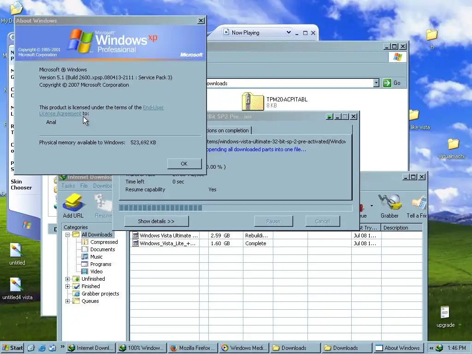The height and width of the screenshot is (354, 472).
Task: Click the taskbar clock showing 1:46 PM
Action: coord(456,348)
